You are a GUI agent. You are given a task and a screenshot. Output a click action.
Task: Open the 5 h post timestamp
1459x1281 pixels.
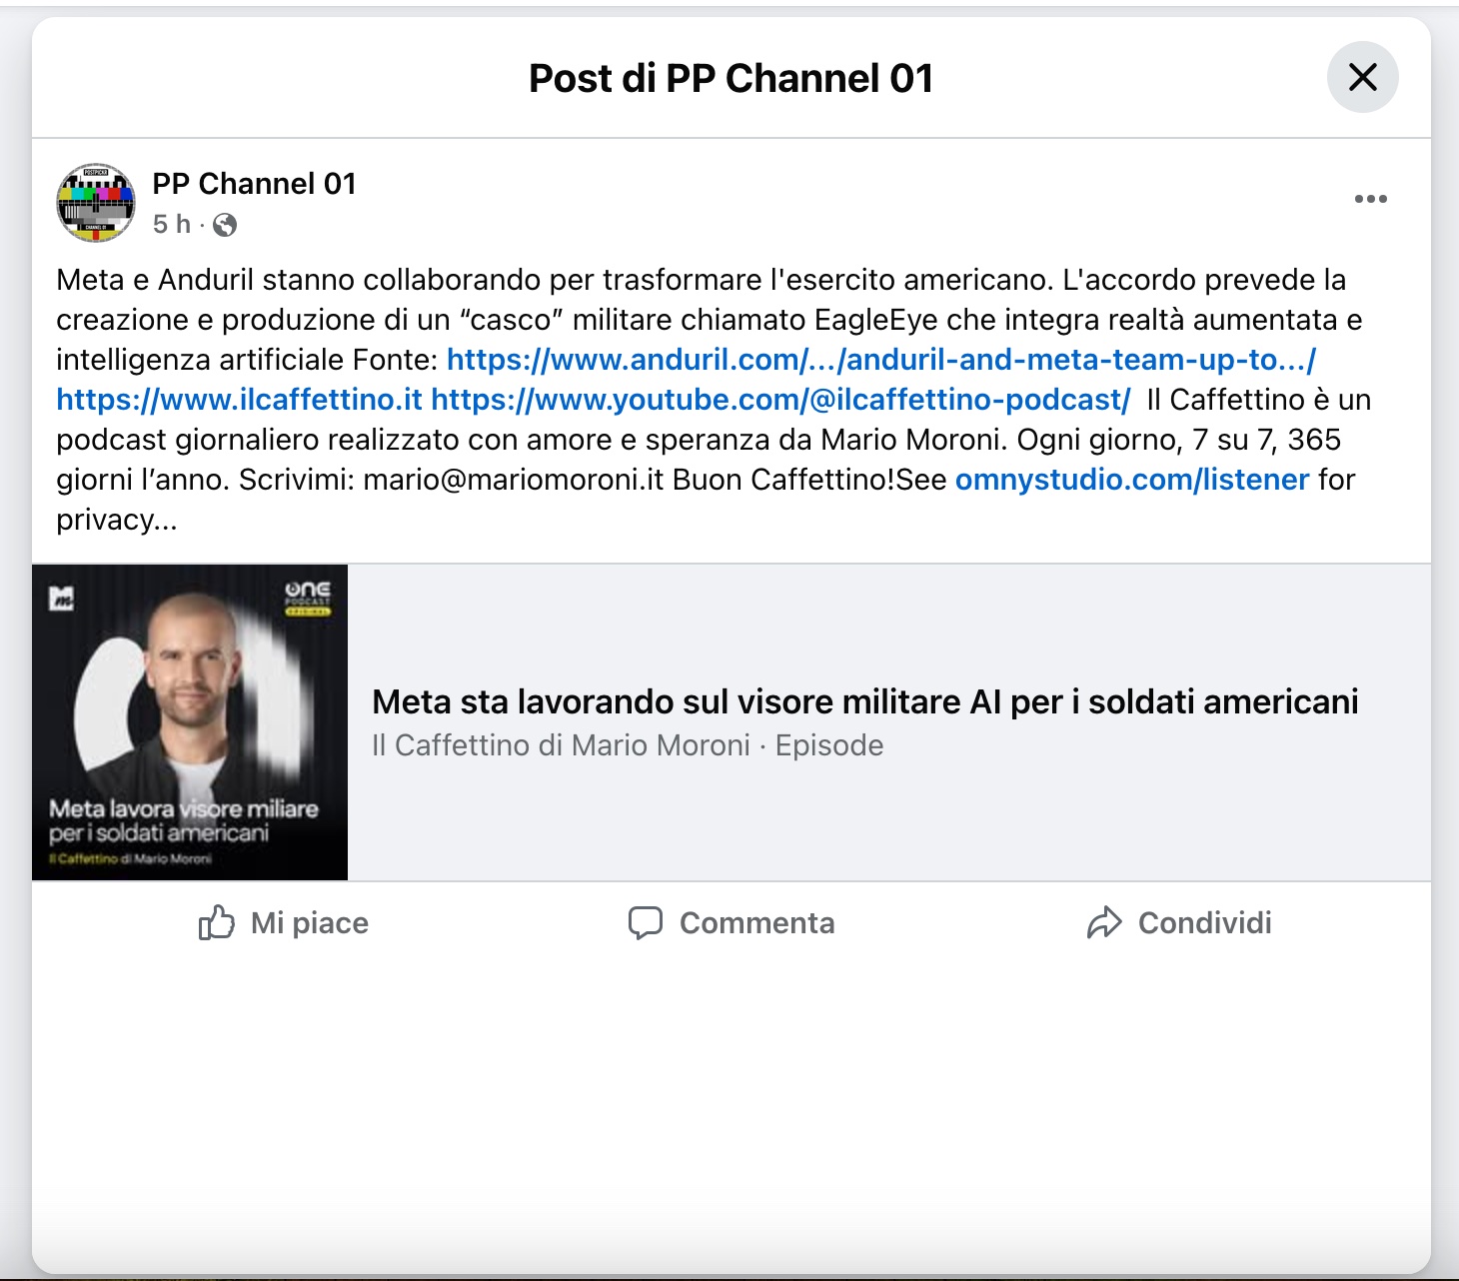click(x=171, y=224)
